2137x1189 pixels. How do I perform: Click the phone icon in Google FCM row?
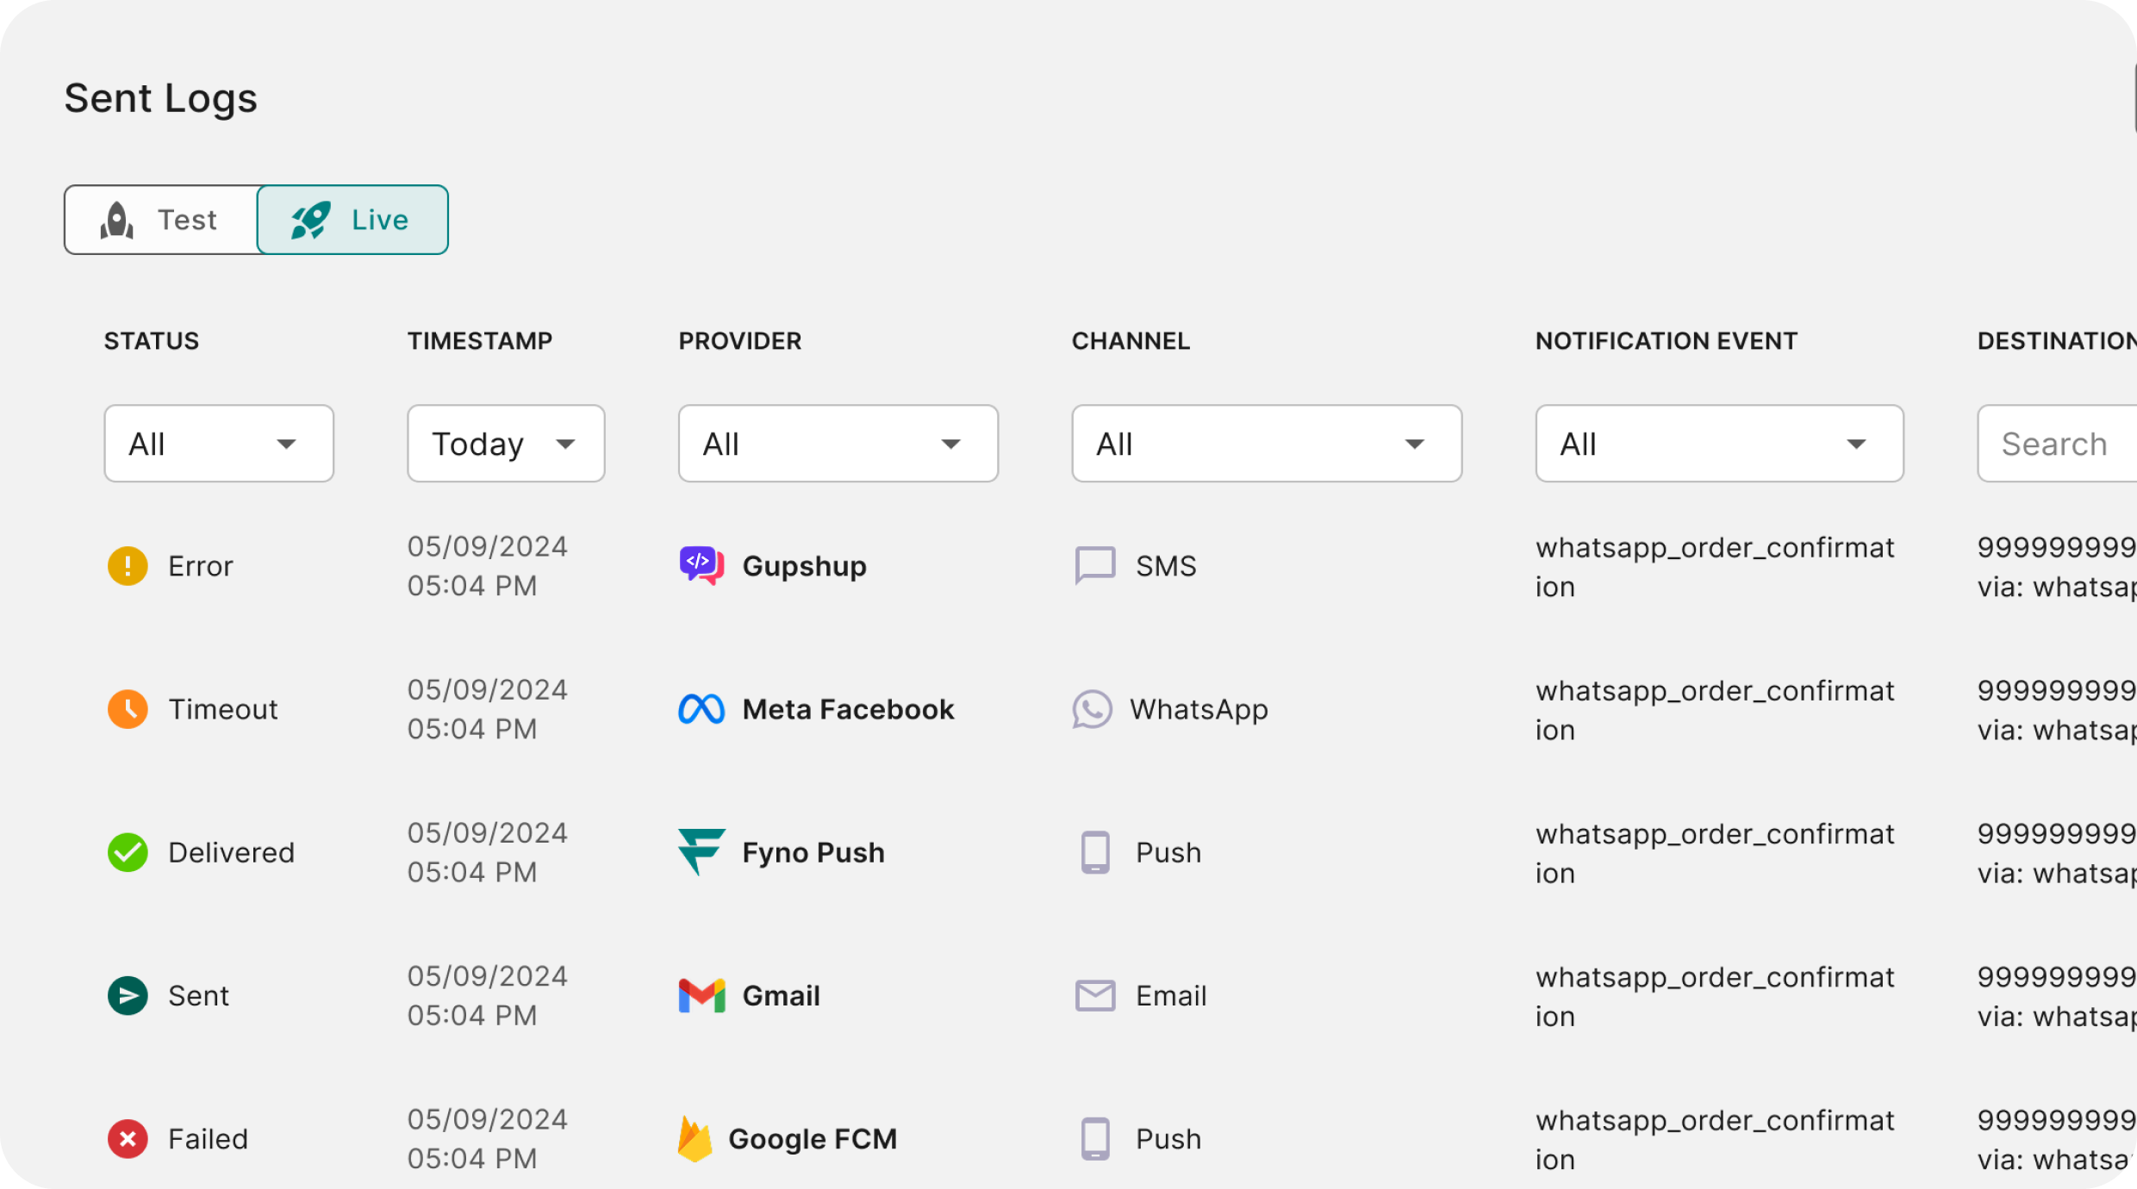1095,1139
